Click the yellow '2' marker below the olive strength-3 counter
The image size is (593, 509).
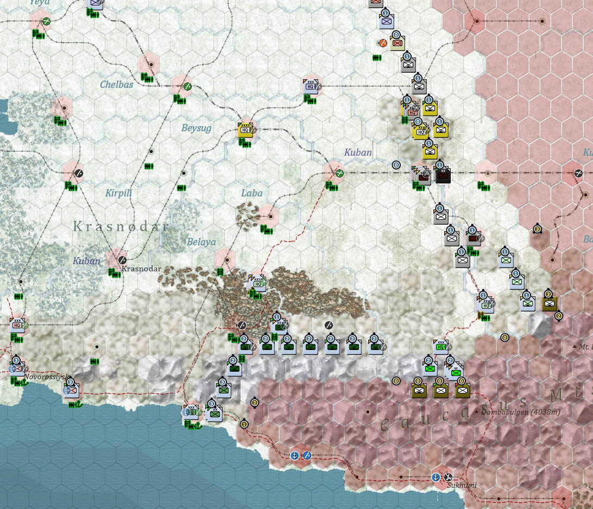coord(559,316)
